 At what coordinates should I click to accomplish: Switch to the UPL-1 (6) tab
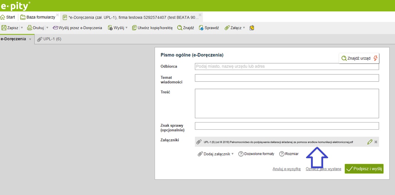pyautogui.click(x=49, y=39)
